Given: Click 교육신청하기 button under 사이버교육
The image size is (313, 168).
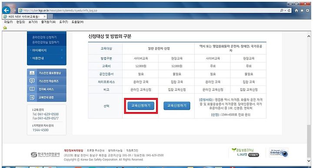Looking at the screenshot, I should 141,105.
